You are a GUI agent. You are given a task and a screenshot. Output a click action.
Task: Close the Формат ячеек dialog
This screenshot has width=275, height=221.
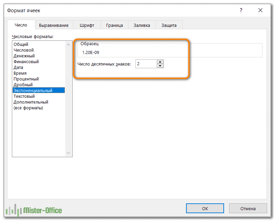click(260, 10)
